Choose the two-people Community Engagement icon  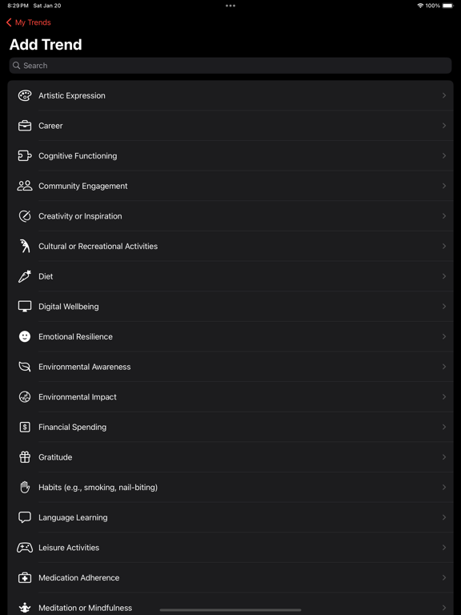tap(25, 186)
